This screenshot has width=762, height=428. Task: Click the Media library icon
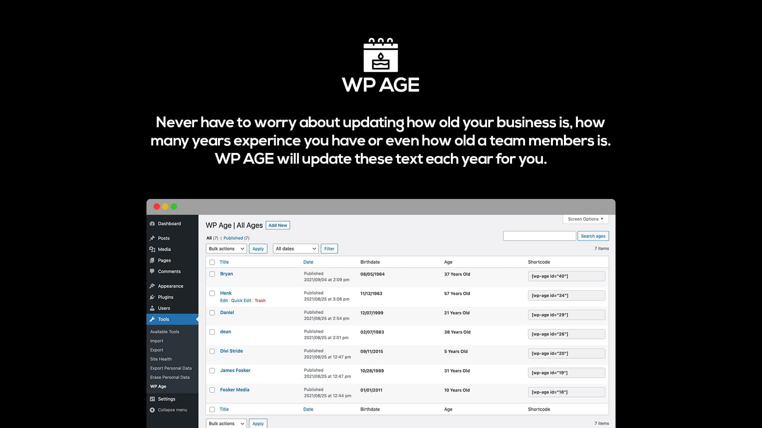pyautogui.click(x=152, y=249)
